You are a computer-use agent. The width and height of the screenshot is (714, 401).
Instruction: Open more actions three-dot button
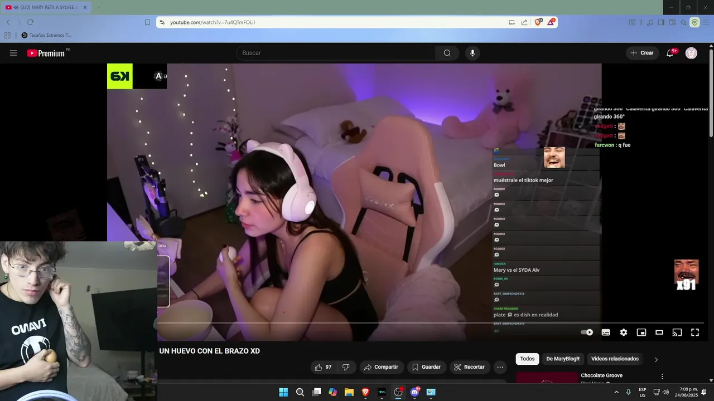(500, 367)
